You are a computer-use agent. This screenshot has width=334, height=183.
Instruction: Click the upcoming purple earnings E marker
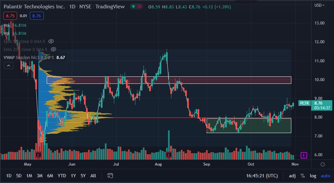(303, 156)
